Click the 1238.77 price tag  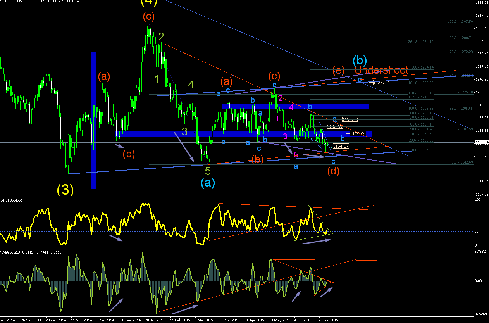[x=381, y=83]
